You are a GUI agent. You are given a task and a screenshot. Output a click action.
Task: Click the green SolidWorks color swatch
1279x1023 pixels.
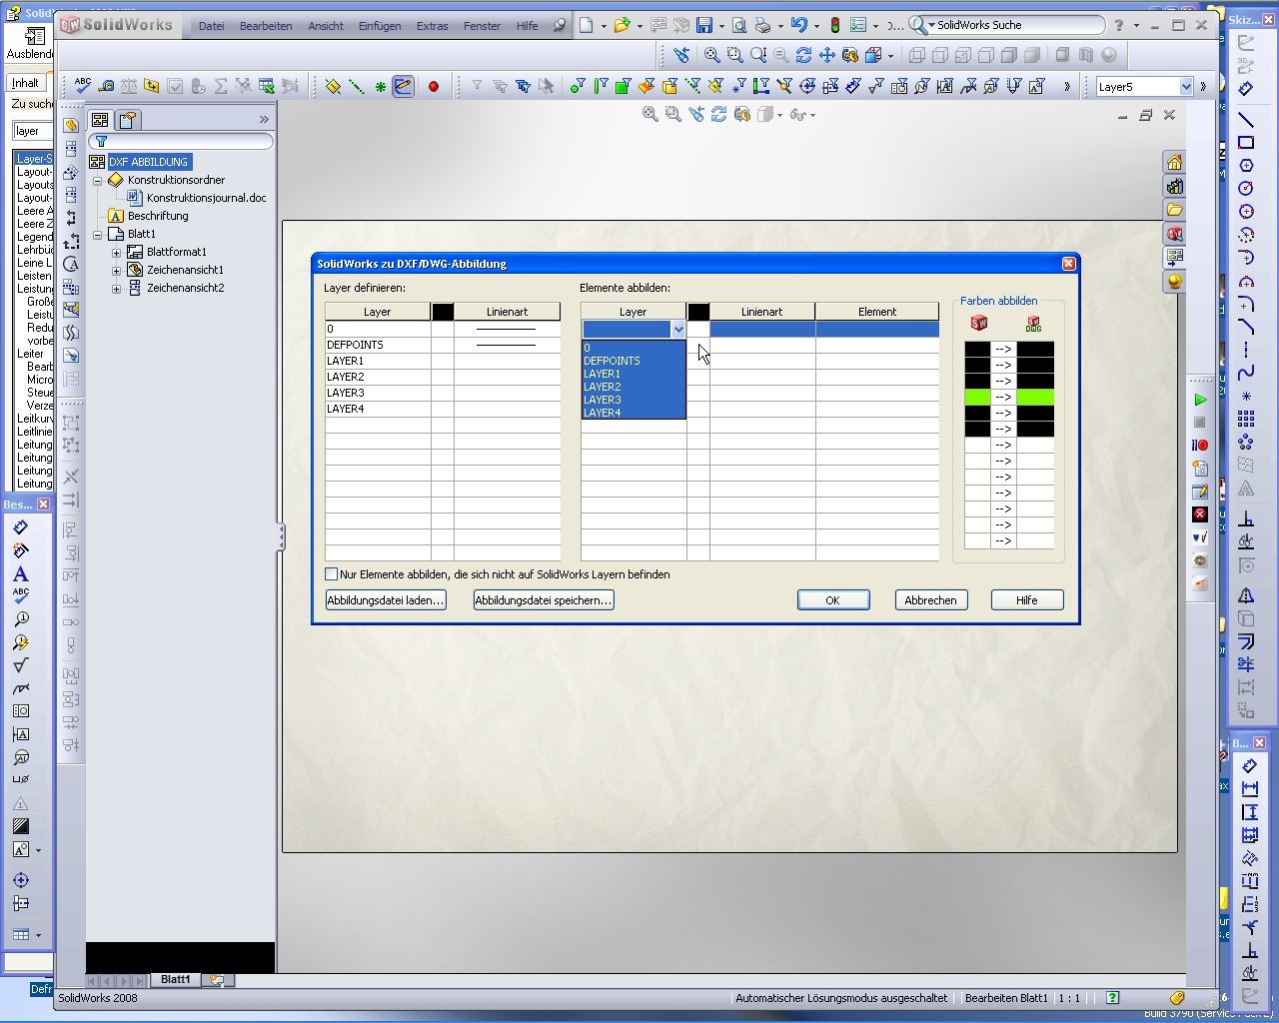(x=977, y=398)
